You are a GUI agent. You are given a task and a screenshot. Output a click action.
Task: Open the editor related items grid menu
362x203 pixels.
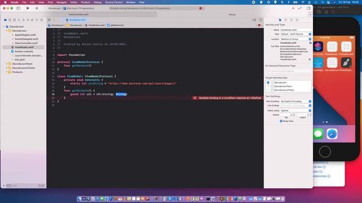click(49, 20)
